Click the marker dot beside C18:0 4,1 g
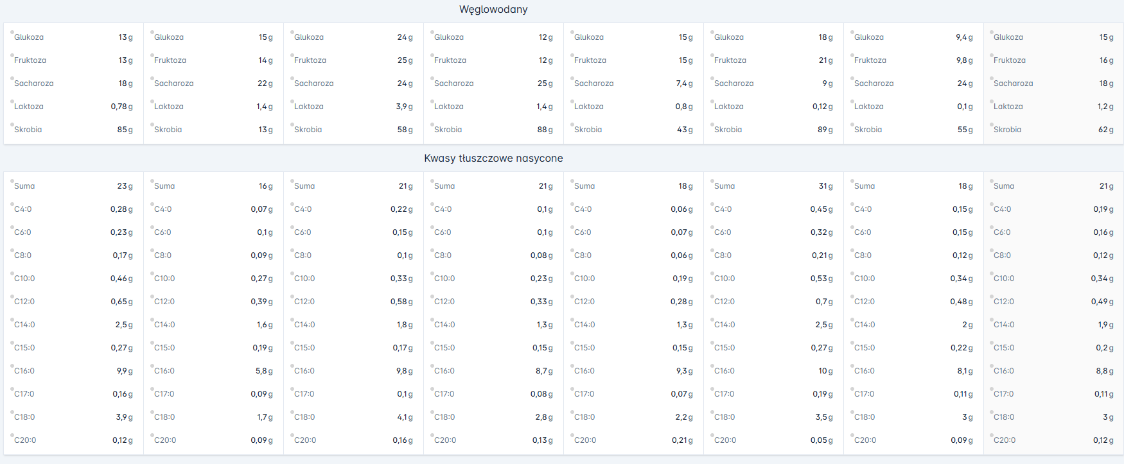Viewport: 1124px width, 464px height. 292,411
